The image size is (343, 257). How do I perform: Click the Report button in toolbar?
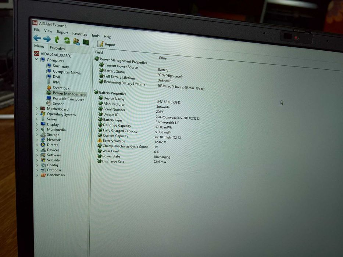(x=106, y=44)
